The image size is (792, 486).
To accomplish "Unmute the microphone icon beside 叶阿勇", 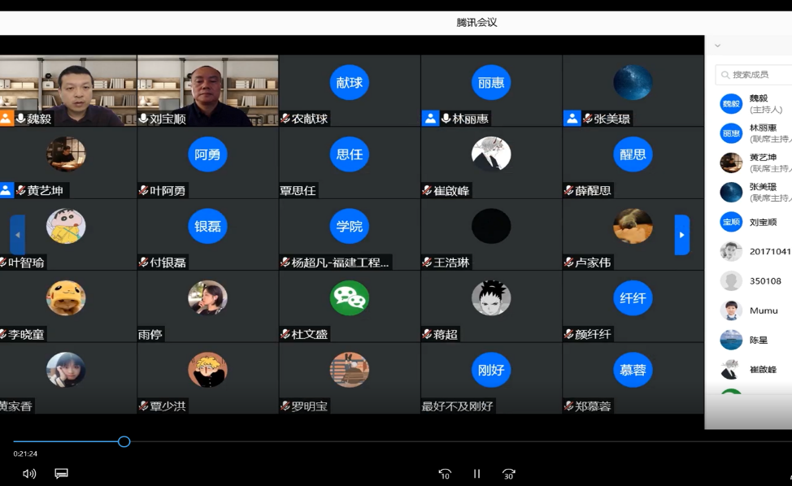I will pos(143,190).
